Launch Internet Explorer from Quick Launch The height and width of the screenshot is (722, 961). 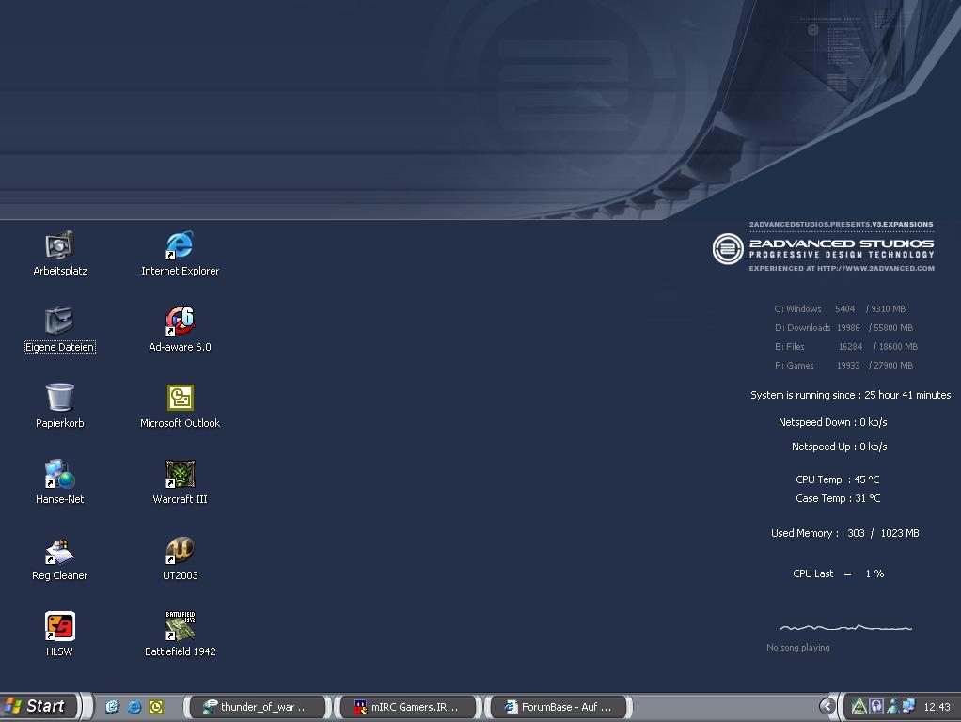click(134, 707)
